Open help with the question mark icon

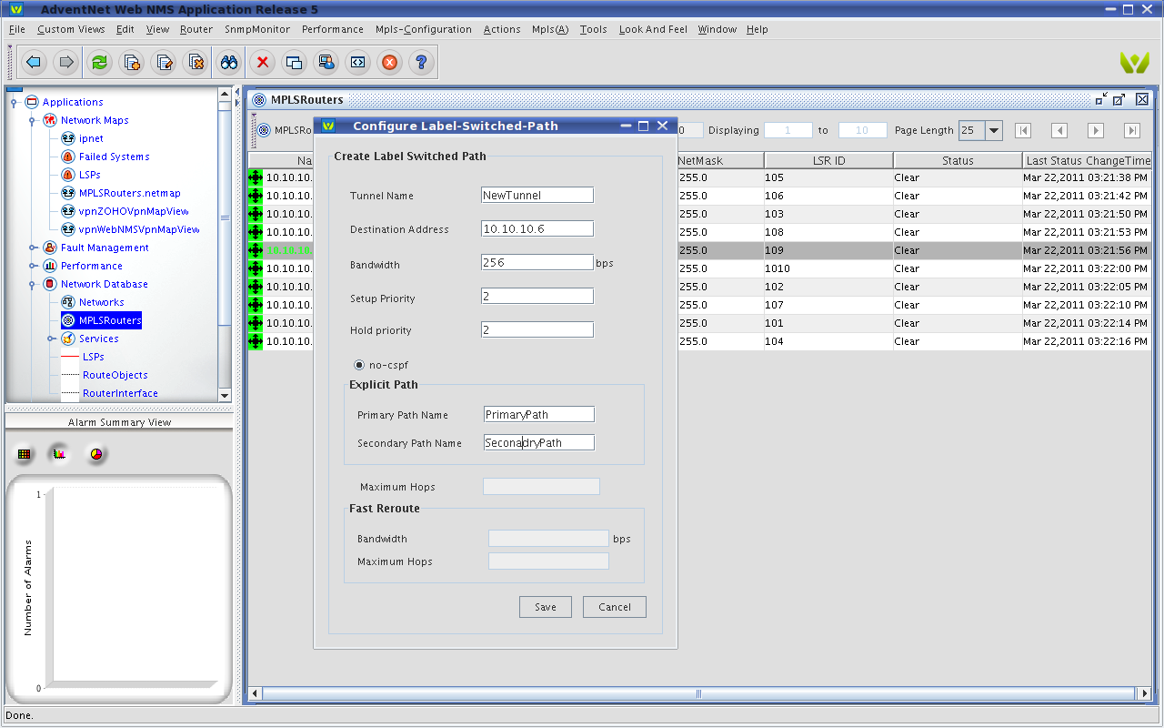[x=420, y=62]
